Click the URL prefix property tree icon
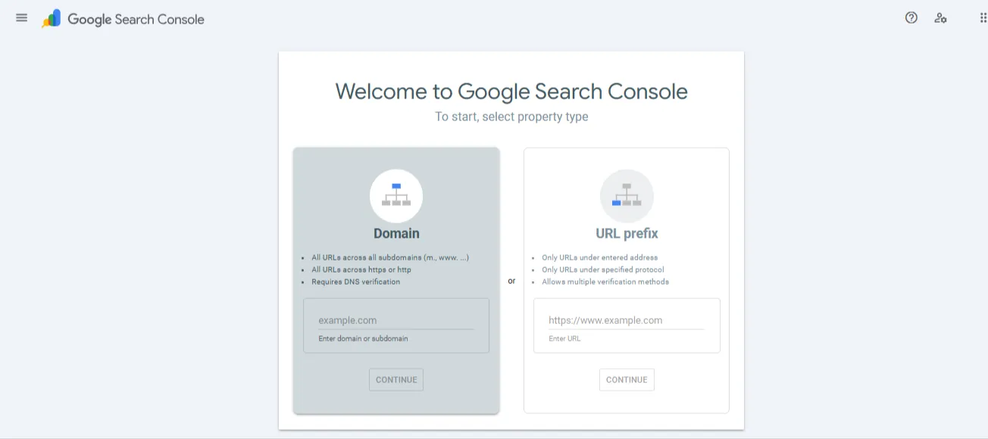 (627, 195)
